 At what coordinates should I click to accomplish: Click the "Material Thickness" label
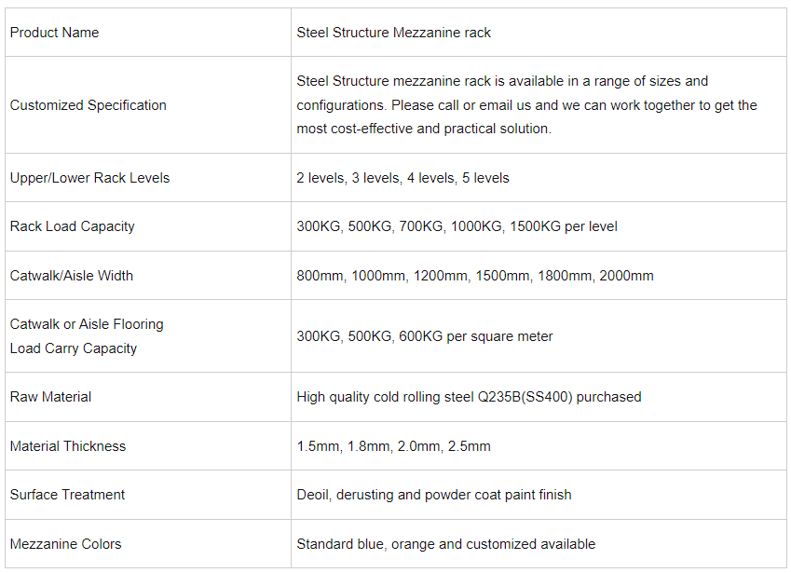68,446
